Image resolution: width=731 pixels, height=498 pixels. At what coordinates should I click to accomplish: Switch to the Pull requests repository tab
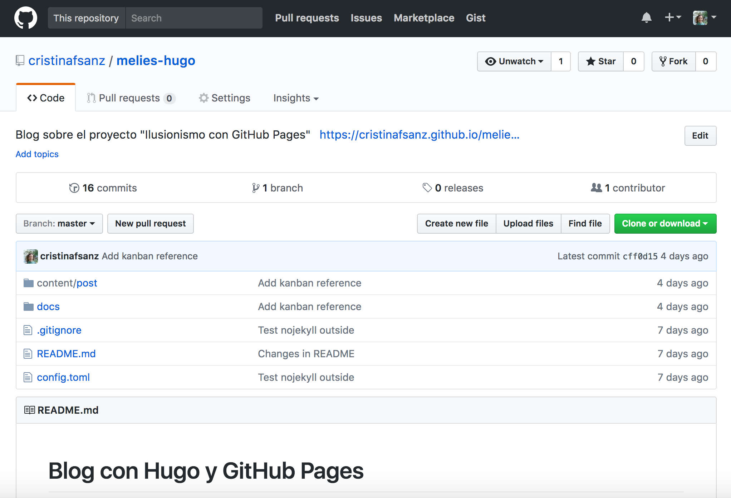131,98
